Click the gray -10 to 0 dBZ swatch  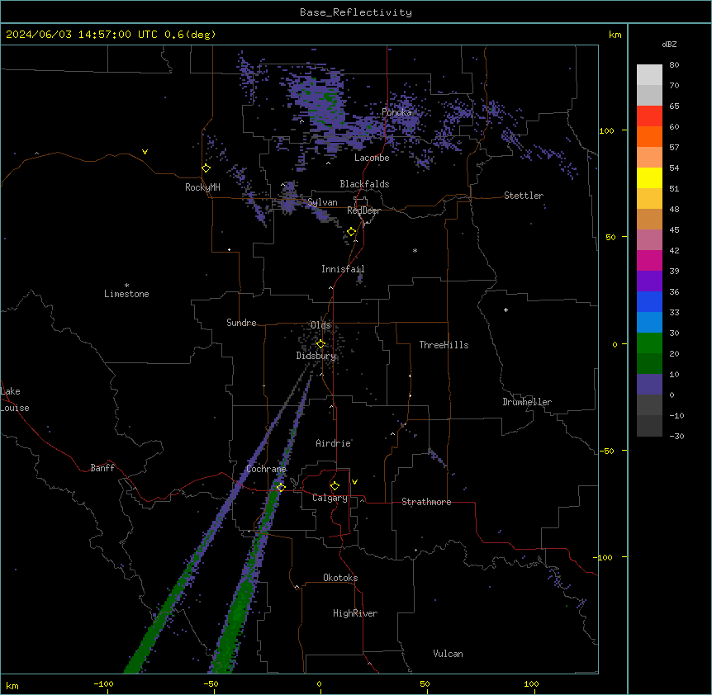[x=649, y=405]
